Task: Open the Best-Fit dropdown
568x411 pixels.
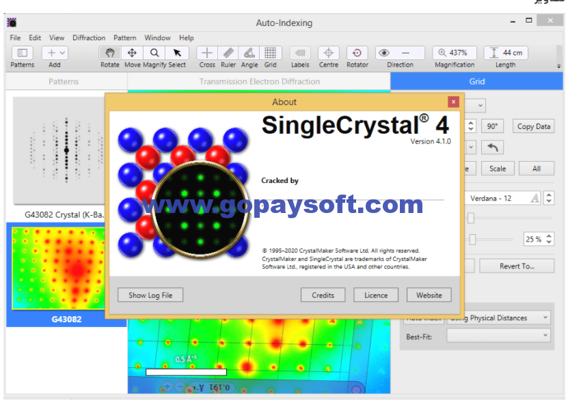Action: point(498,335)
